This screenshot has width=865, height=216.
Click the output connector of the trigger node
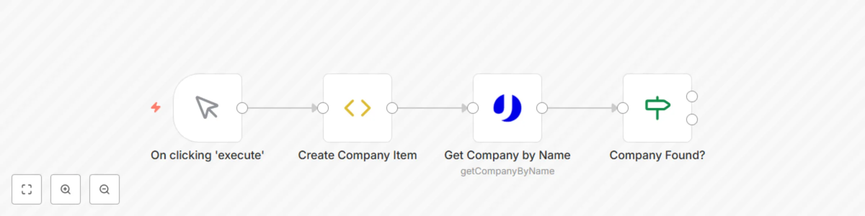pyautogui.click(x=242, y=107)
